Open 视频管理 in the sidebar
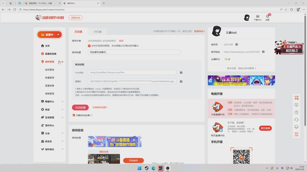The image size is (307, 172). pyautogui.click(x=50, y=94)
